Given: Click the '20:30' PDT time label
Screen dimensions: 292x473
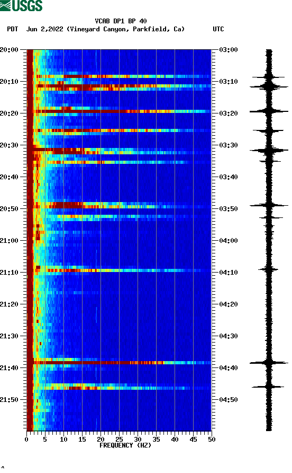Looking at the screenshot, I should click(x=9, y=145).
